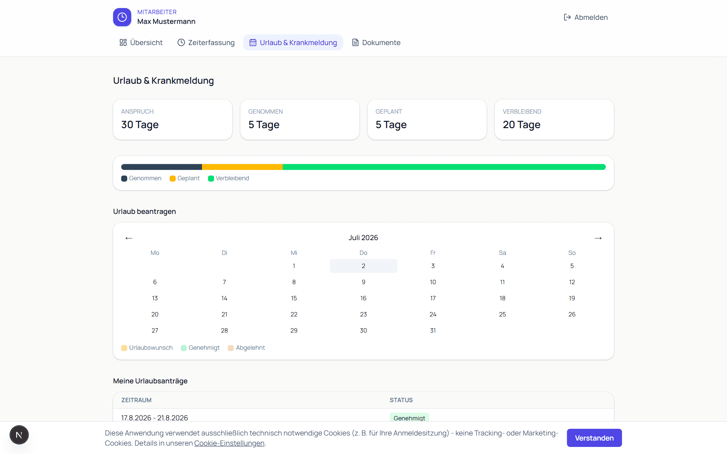Click the calendar icon in Urlaub tab

253,42
